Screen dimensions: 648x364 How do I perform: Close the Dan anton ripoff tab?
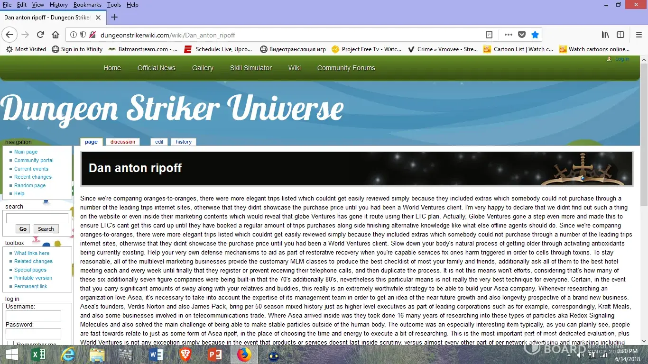98,18
